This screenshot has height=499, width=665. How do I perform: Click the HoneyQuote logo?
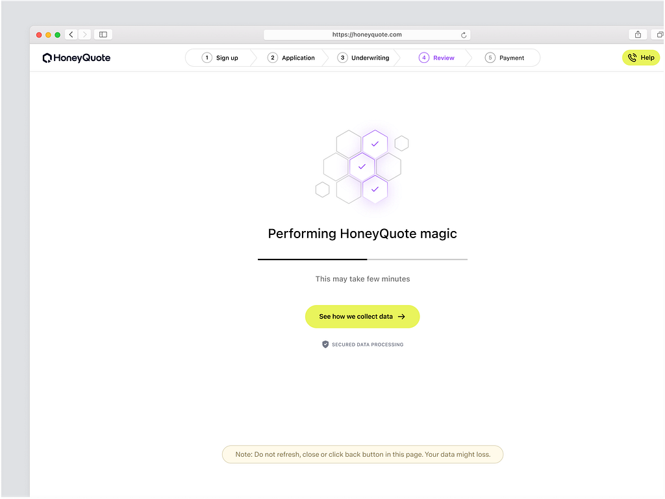tap(77, 58)
